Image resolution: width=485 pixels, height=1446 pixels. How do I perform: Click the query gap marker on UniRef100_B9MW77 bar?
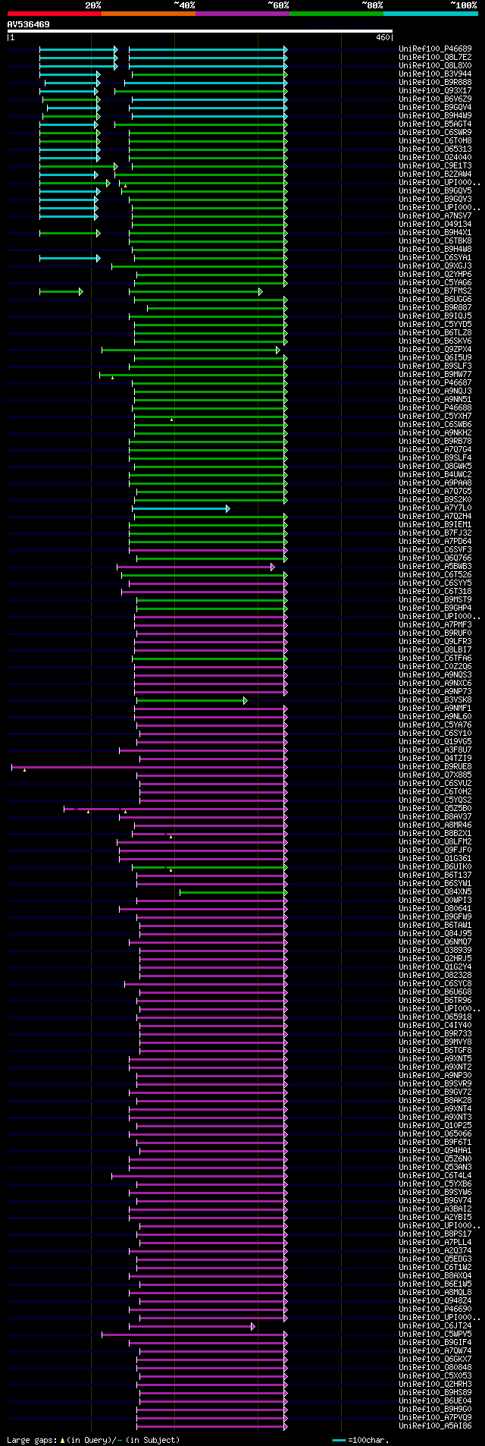click(112, 377)
